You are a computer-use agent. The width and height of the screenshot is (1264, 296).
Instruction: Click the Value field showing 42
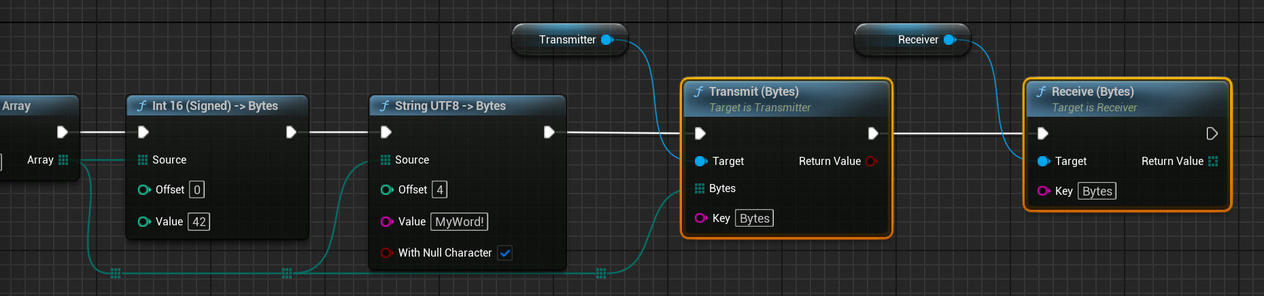tap(199, 222)
